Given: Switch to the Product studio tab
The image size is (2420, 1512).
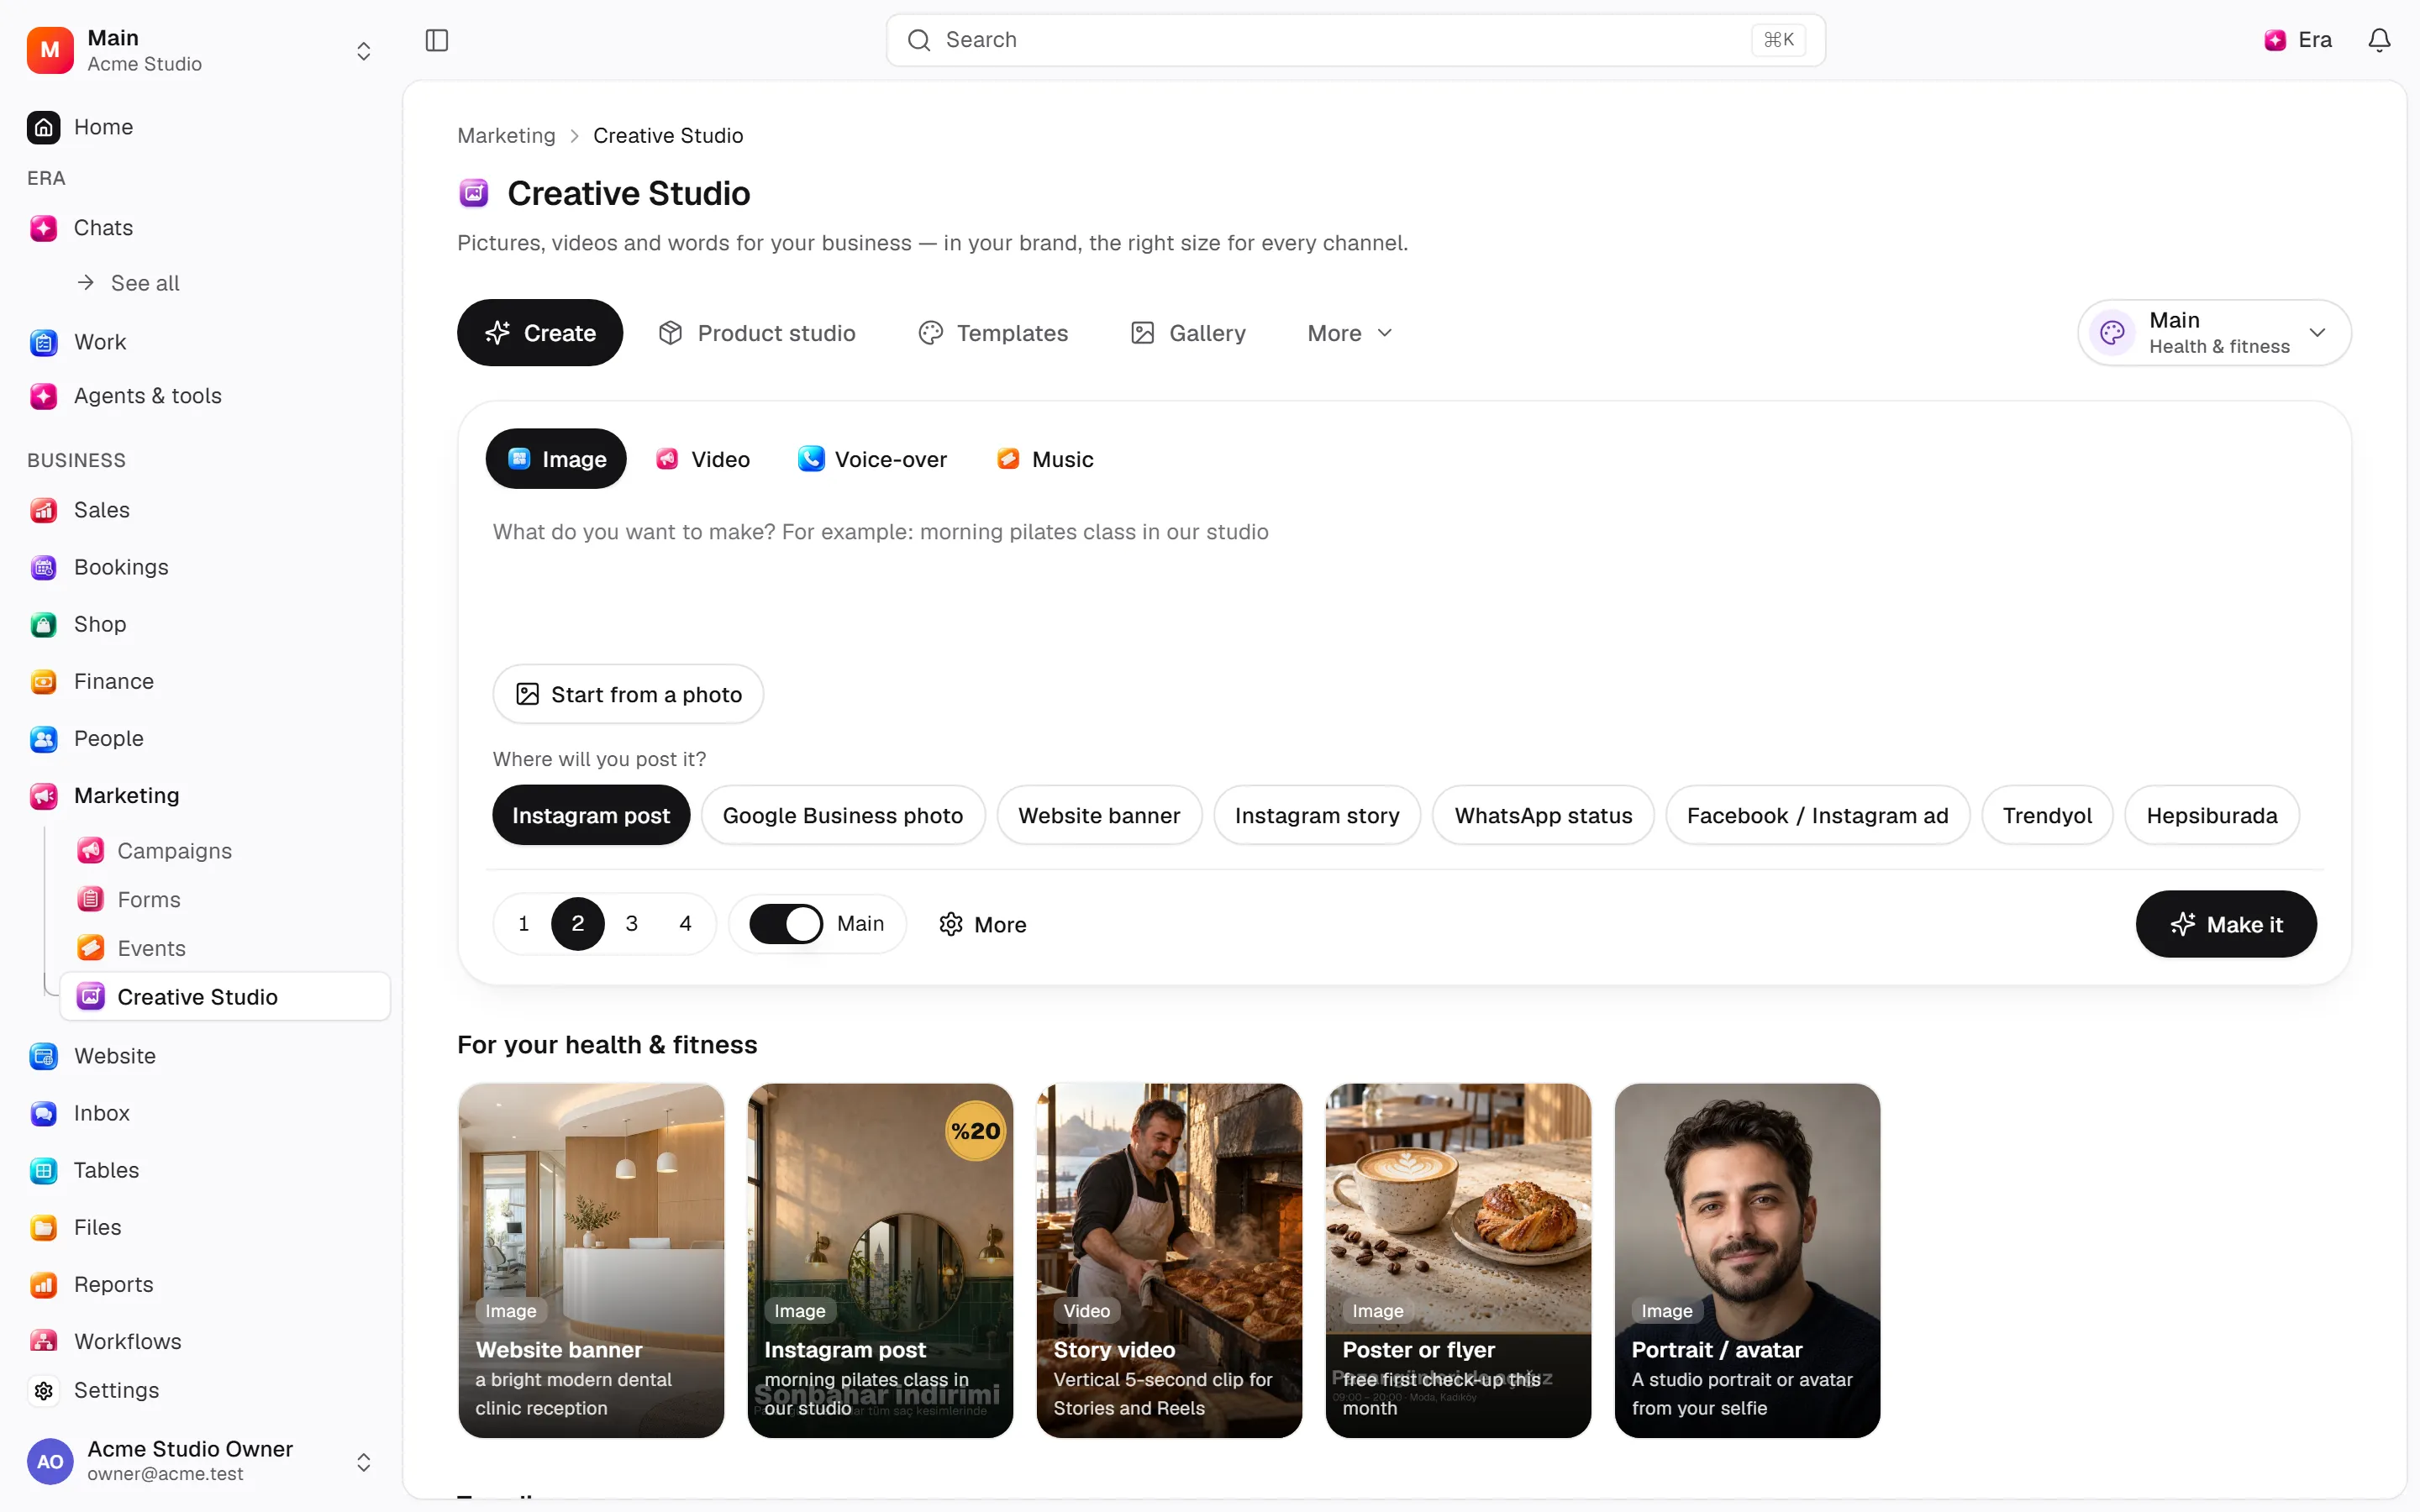Looking at the screenshot, I should [x=757, y=333].
